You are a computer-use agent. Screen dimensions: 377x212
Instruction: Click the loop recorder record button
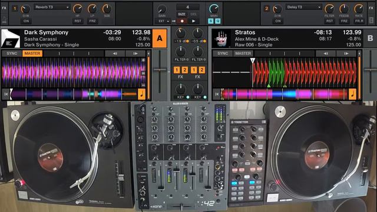coord(182,21)
